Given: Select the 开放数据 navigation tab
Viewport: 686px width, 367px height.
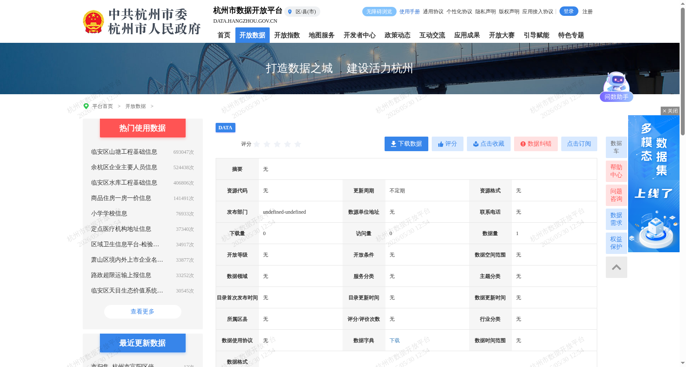Looking at the screenshot, I should click(x=253, y=35).
